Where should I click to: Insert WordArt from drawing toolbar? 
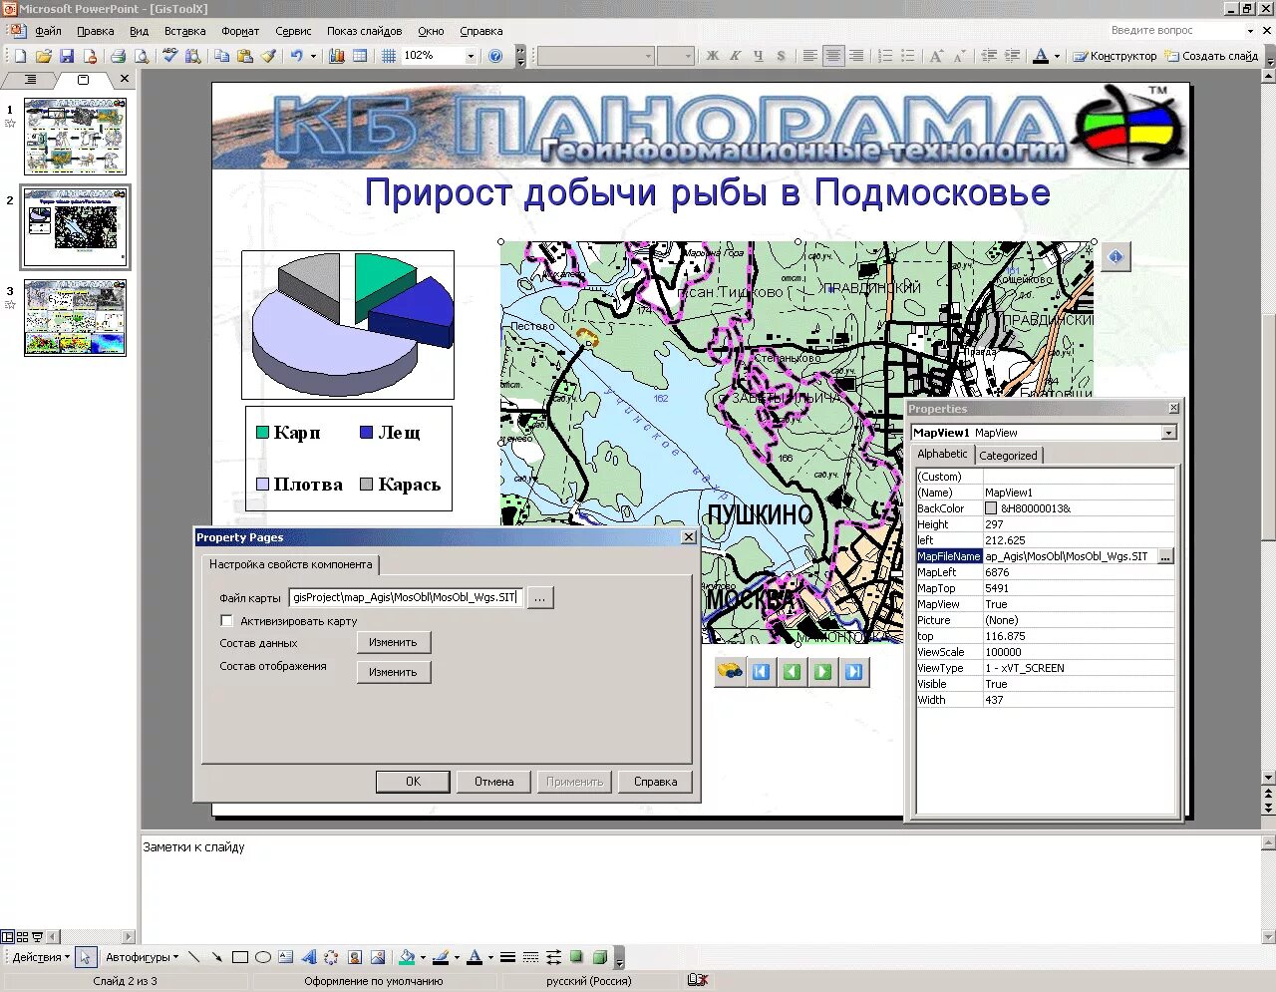309,957
